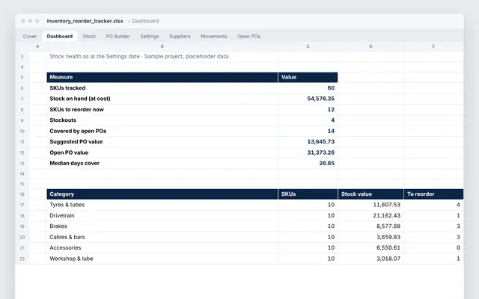Select the Accessories To reorder 0 cell
Screen dimensions: 479x299
coord(433,247)
